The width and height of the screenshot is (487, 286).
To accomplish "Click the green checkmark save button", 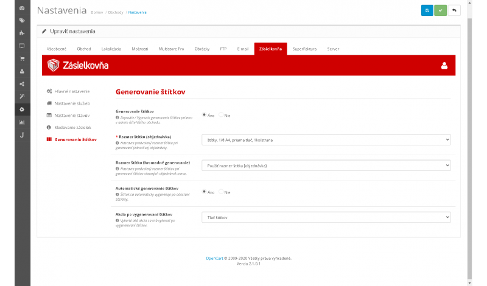I will point(440,10).
